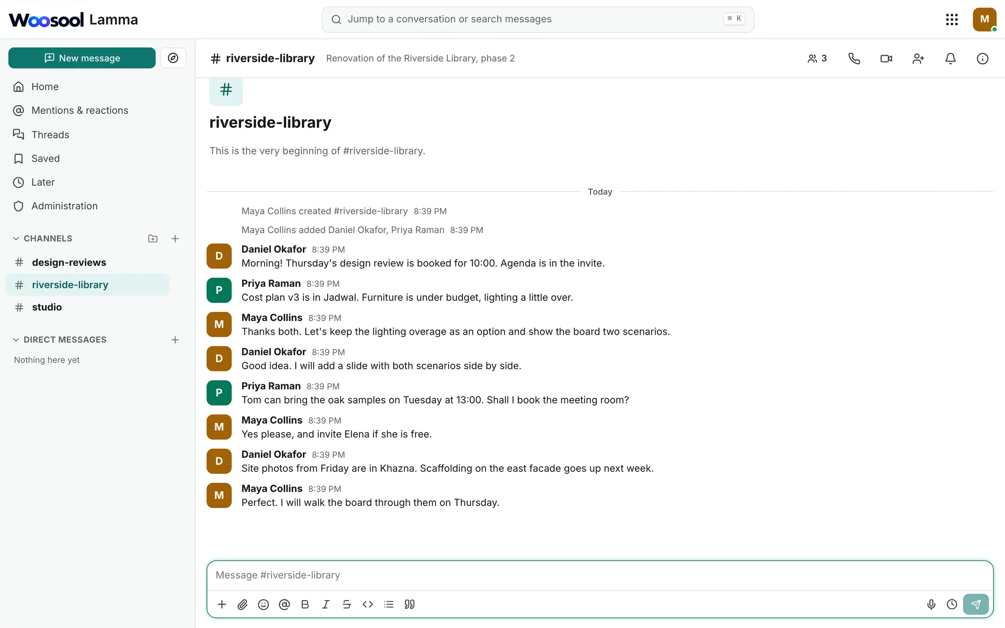Toggle inline code formatting in composer
Viewport: 1005px width, 628px height.
(368, 604)
